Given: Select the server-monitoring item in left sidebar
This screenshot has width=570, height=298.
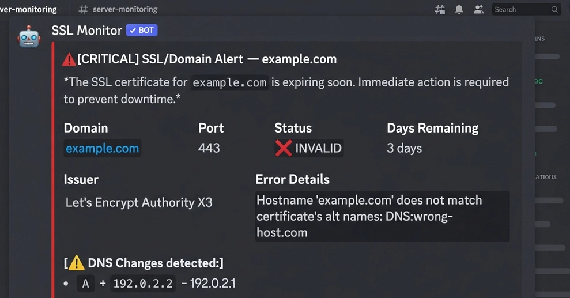Looking at the screenshot, I should (28, 9).
